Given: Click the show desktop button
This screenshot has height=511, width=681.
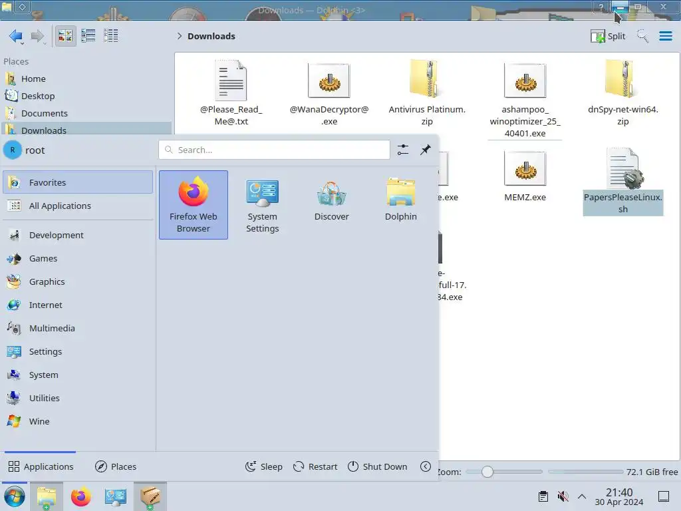Looking at the screenshot, I should point(664,496).
